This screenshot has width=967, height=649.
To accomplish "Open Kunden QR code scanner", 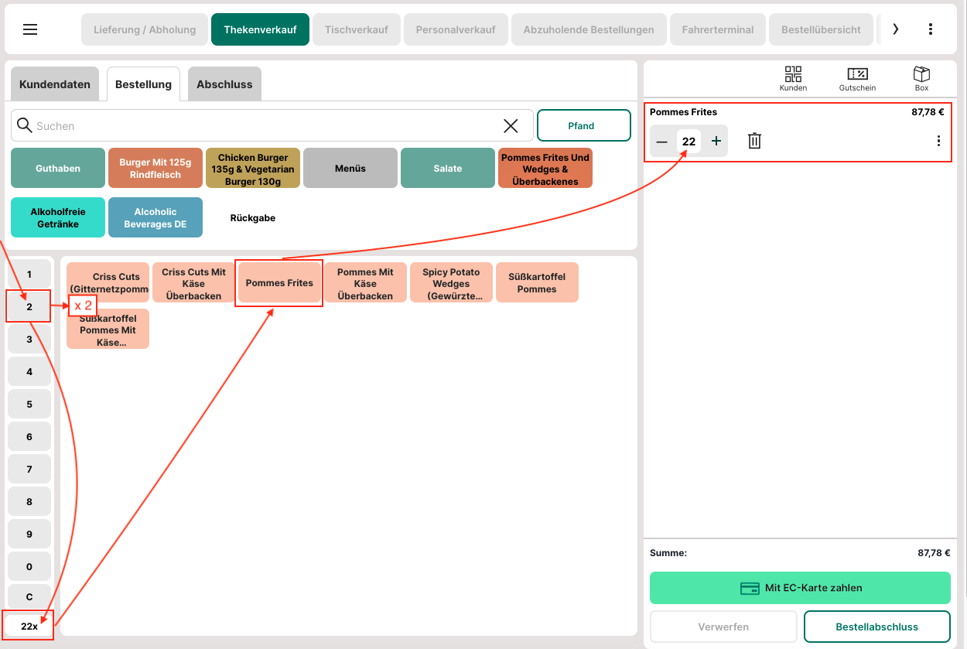I will 793,78.
